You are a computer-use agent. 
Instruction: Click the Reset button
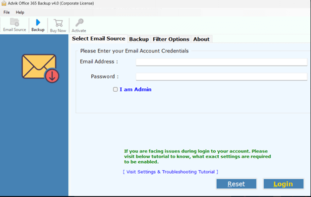point(236,184)
